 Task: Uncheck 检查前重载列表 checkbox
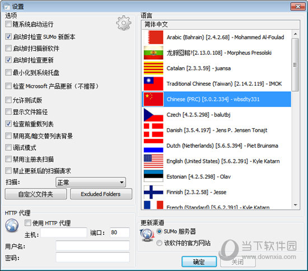click(x=8, y=124)
